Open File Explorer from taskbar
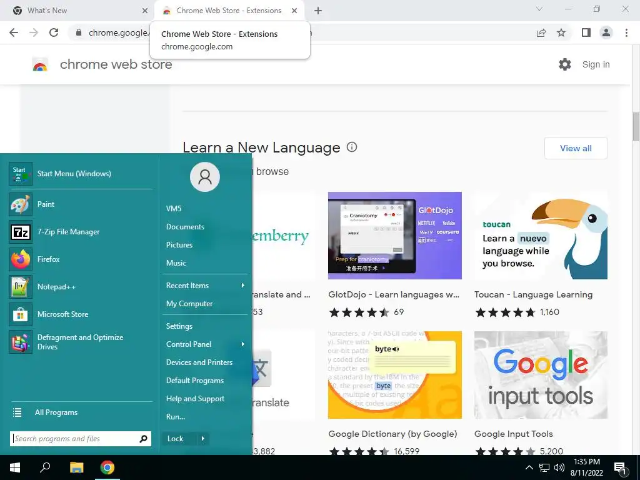Image resolution: width=640 pixels, height=480 pixels. pos(76,467)
